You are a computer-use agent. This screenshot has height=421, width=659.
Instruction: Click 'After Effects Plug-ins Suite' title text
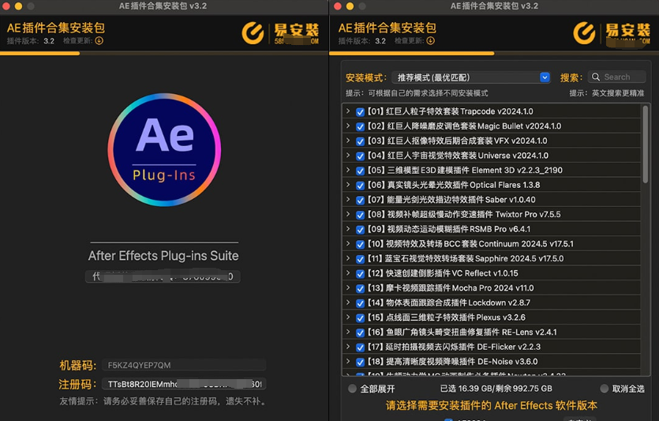coord(163,256)
